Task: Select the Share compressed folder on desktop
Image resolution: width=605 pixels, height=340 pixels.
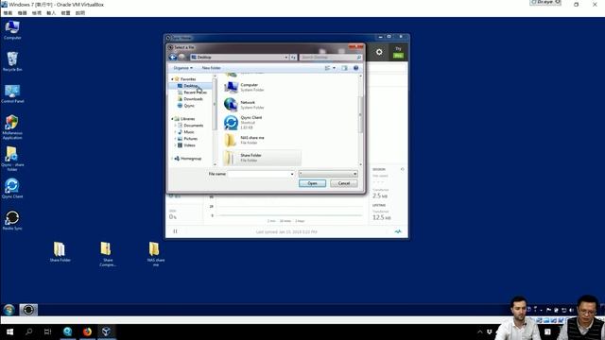Action: tap(107, 254)
